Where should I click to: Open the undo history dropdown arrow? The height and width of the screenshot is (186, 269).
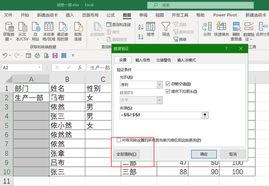[x=10, y=55]
